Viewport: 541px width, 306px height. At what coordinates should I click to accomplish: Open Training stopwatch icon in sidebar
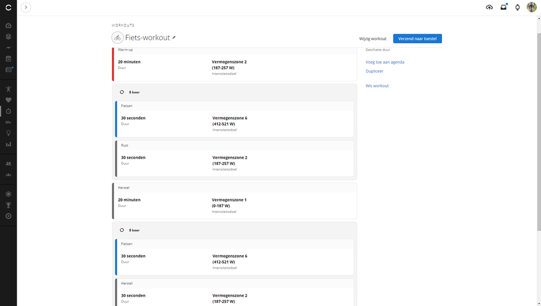(x=8, y=111)
